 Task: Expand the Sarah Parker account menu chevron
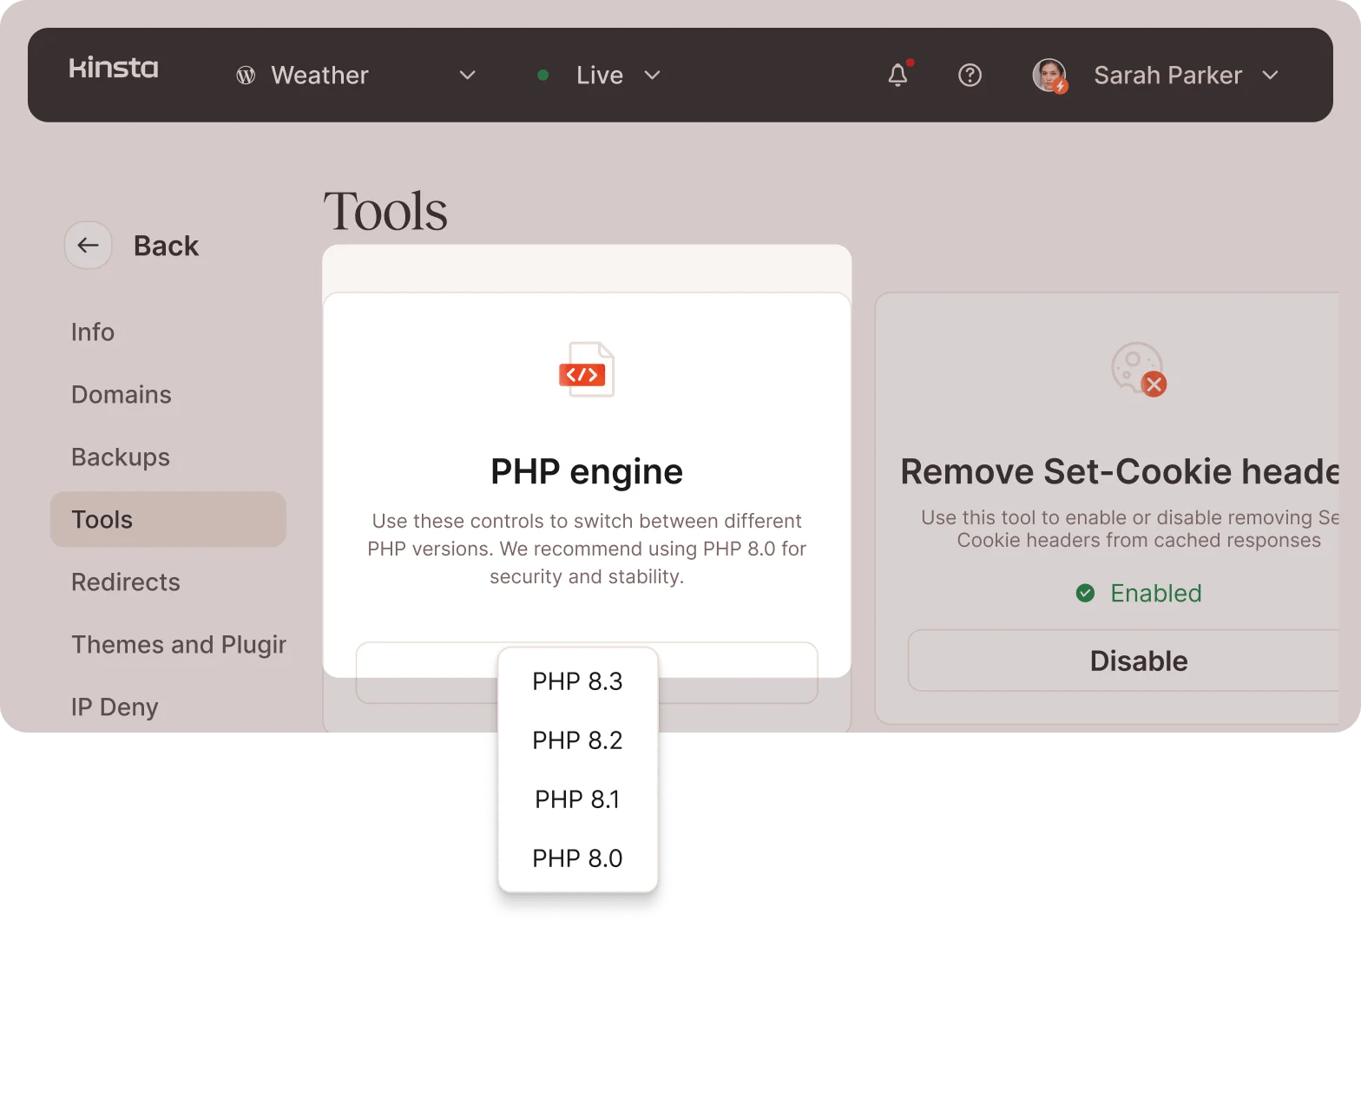(x=1270, y=76)
